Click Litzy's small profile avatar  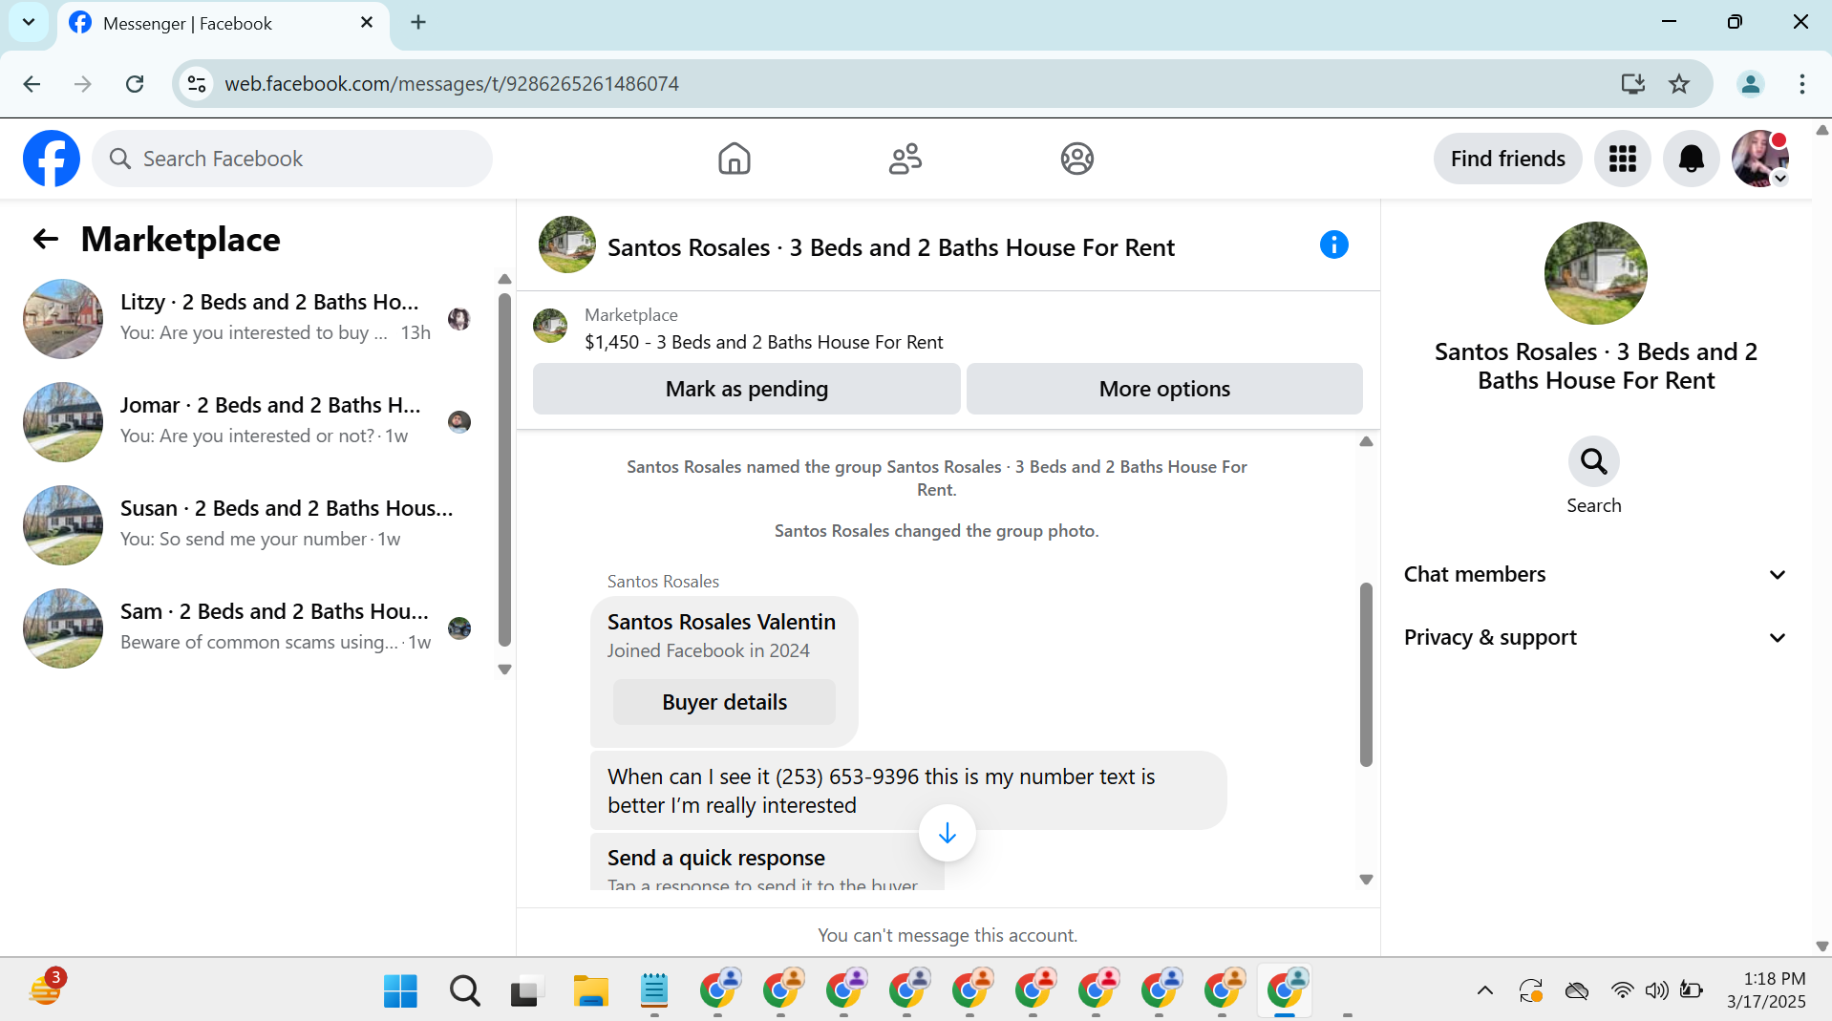[x=459, y=319]
